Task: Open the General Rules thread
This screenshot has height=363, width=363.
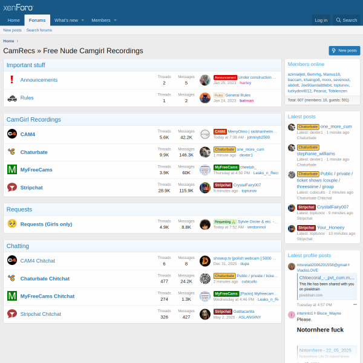Action: (238, 95)
